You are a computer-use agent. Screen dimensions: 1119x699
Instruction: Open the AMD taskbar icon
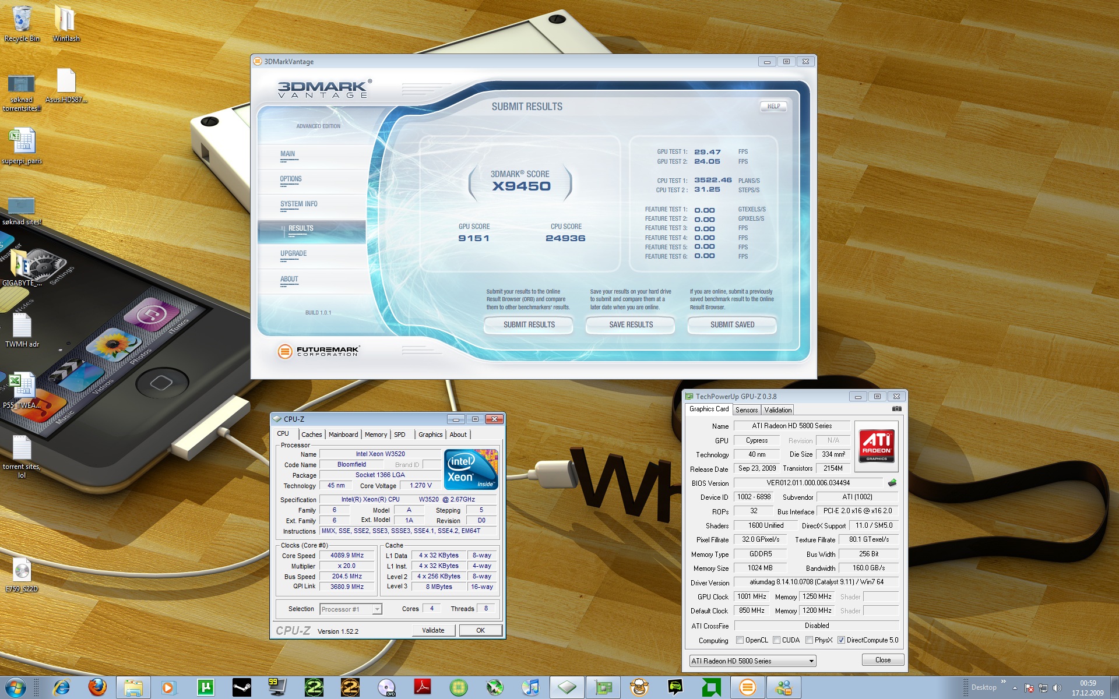712,687
